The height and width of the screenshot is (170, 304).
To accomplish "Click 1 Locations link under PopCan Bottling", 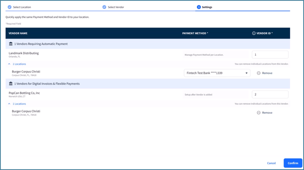I will pos(19,104).
